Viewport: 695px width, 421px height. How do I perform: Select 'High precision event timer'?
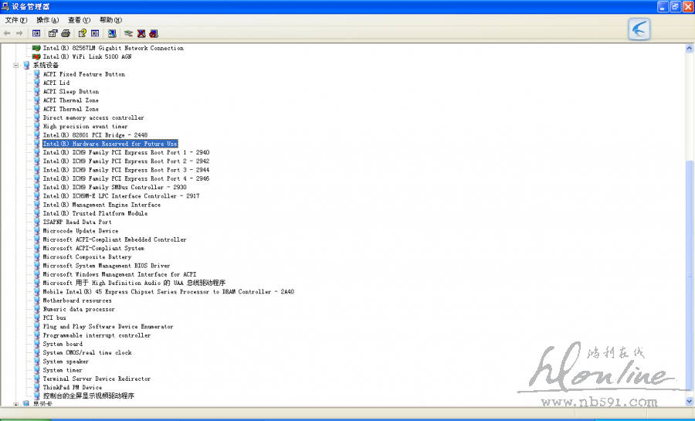(x=85, y=127)
